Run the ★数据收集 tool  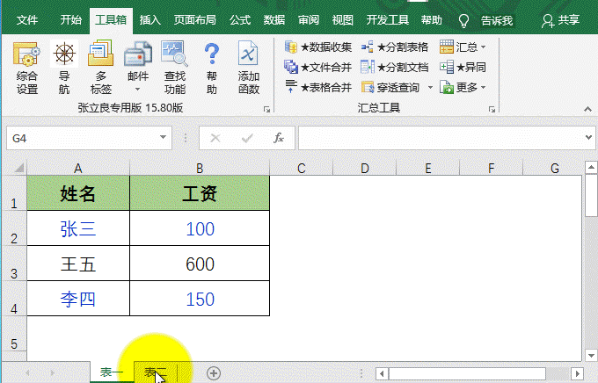318,47
